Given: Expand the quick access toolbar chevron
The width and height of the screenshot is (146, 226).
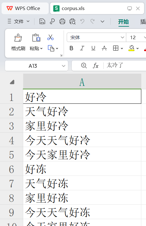Looking at the screenshot, I should click(x=102, y=22).
